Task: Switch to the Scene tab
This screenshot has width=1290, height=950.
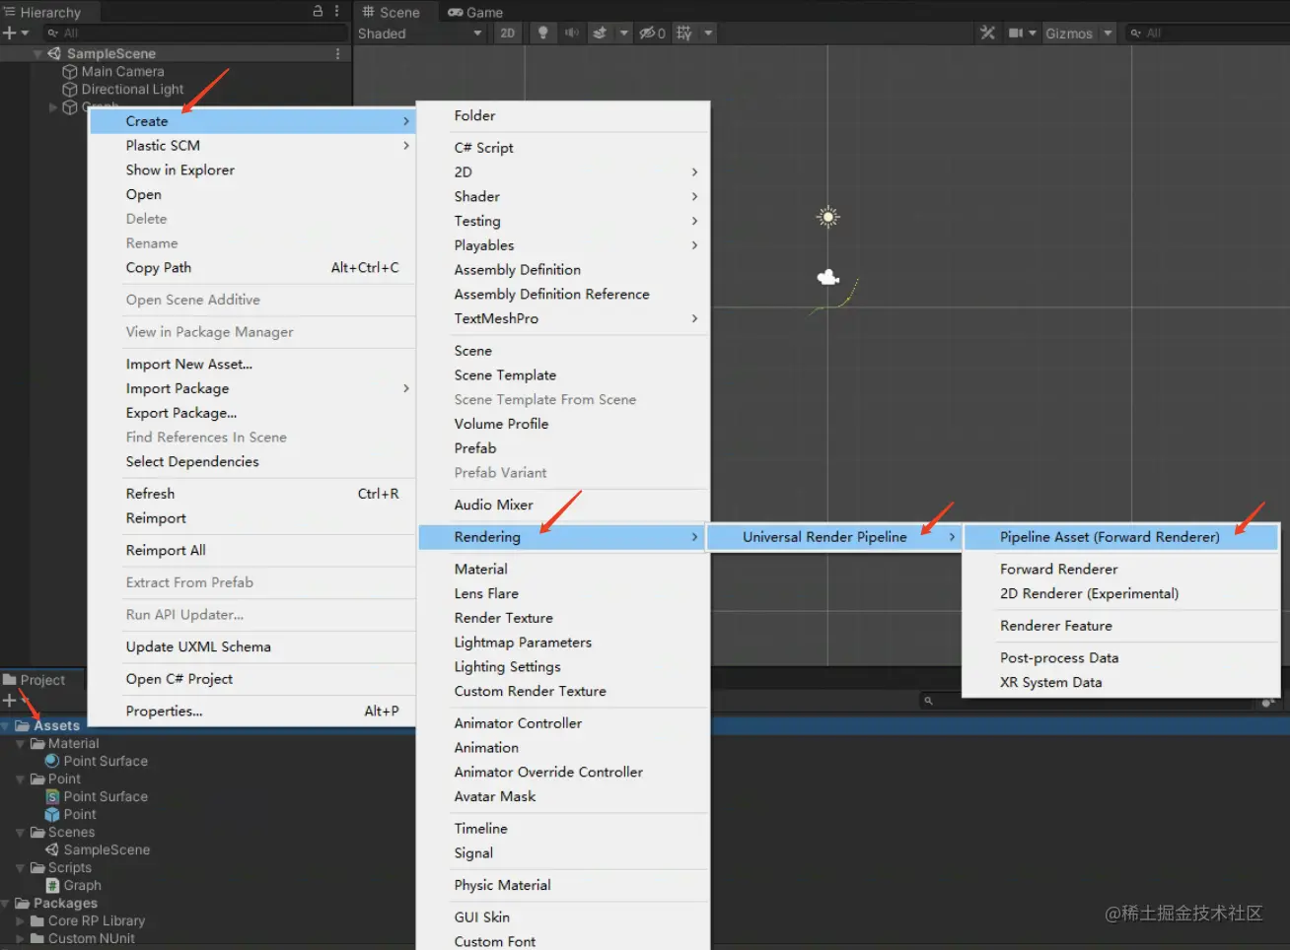Action: (x=391, y=12)
